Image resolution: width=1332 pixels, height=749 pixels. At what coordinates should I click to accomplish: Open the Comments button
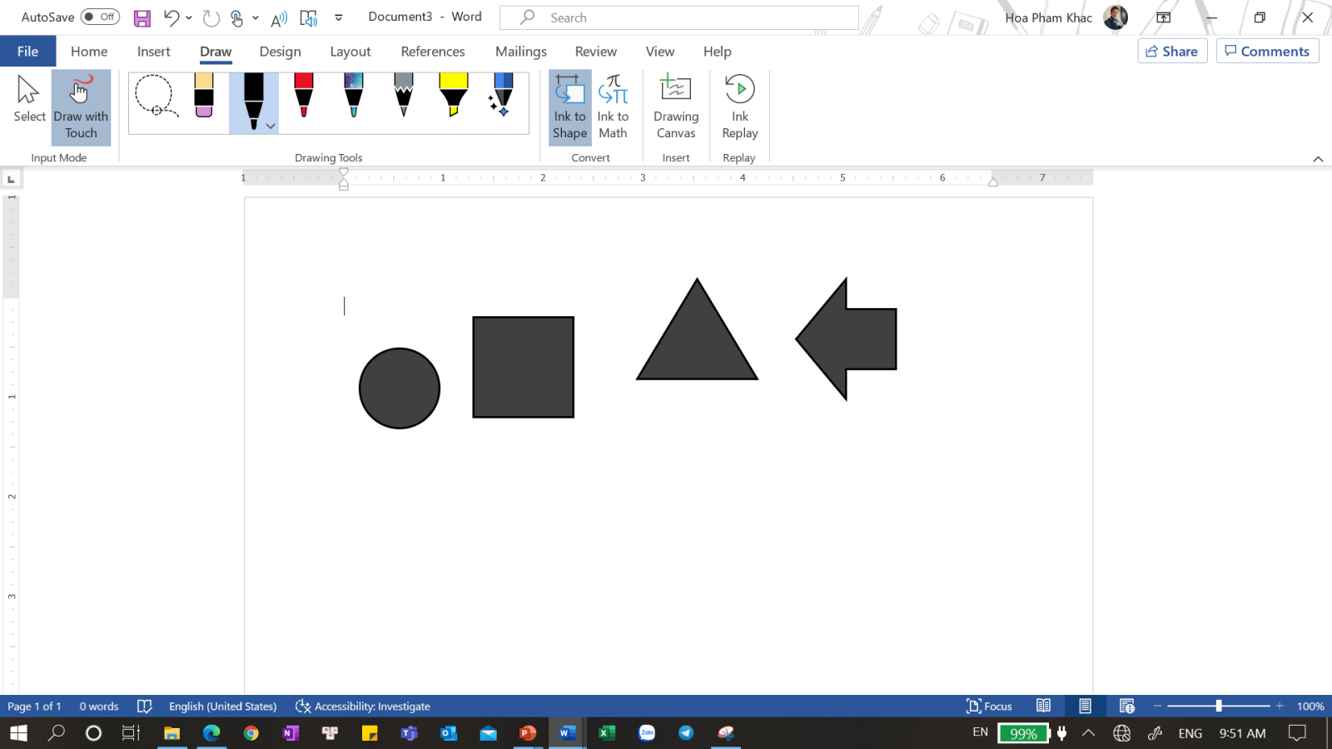1267,52
